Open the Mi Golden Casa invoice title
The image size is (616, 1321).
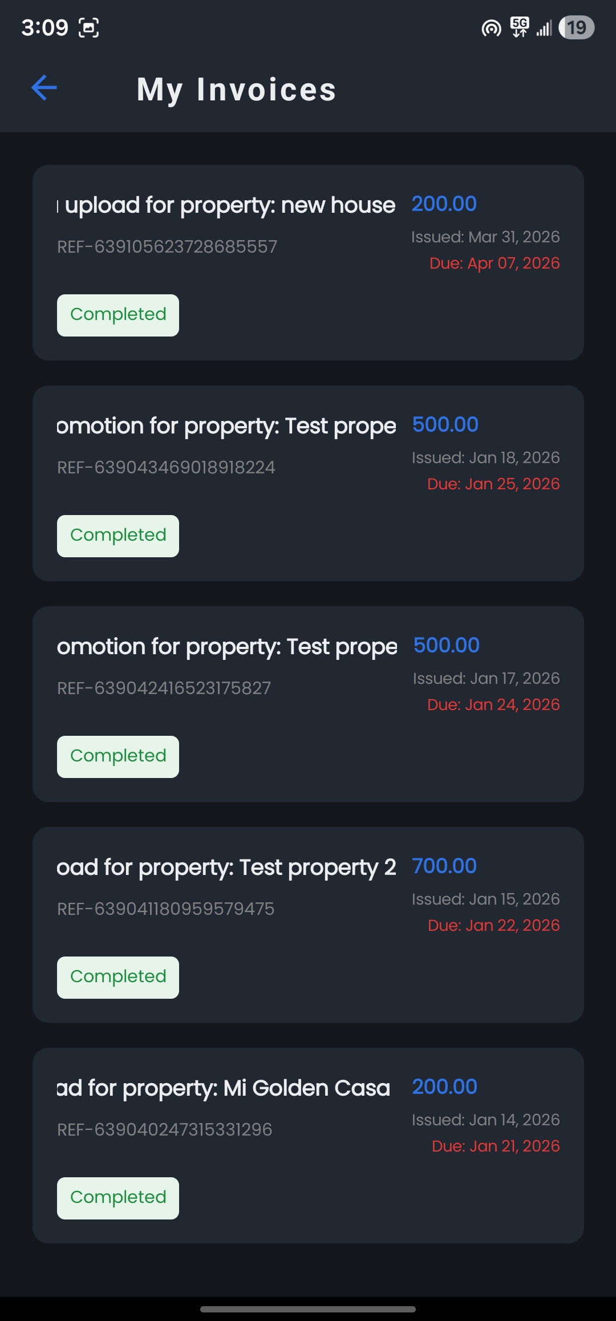coord(224,1088)
